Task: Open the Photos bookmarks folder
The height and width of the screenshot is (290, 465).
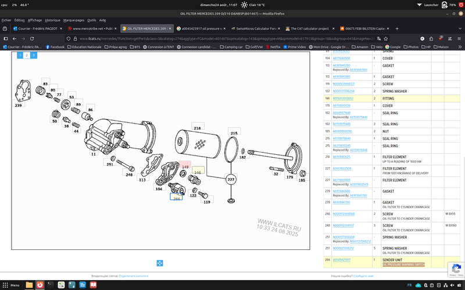Action: [x=410, y=47]
